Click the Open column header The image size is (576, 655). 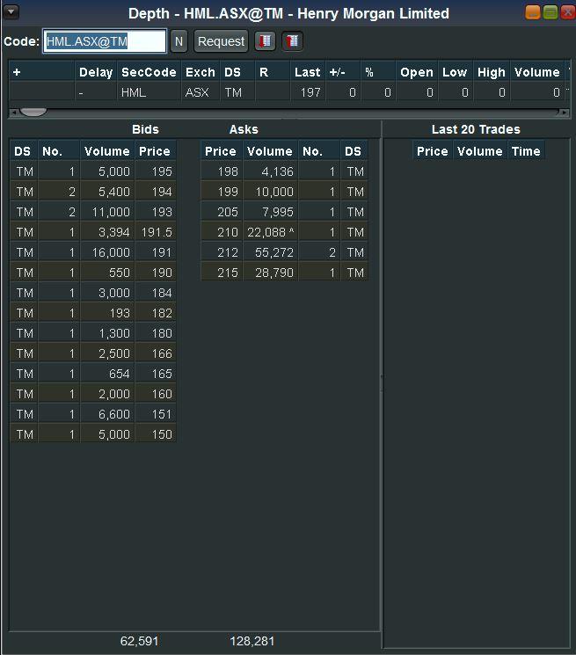pos(417,72)
